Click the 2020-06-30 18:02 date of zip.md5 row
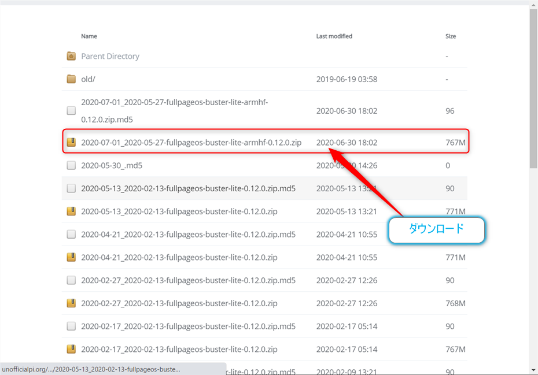The width and height of the screenshot is (538, 375). (x=347, y=111)
